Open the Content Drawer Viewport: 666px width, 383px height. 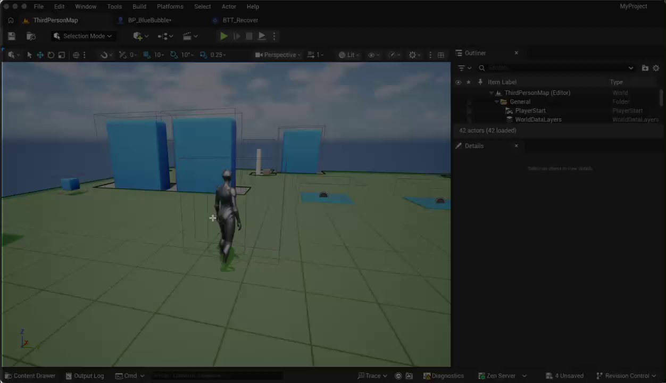30,376
